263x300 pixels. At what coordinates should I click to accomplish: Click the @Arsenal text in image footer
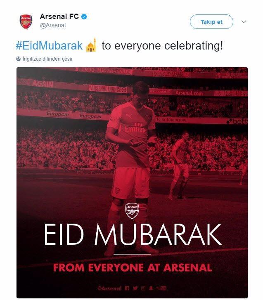click(x=109, y=288)
